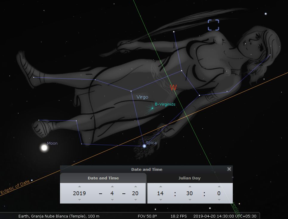288x219 pixels.
Task: Click the red W cardinal point marker
Action: [x=173, y=87]
